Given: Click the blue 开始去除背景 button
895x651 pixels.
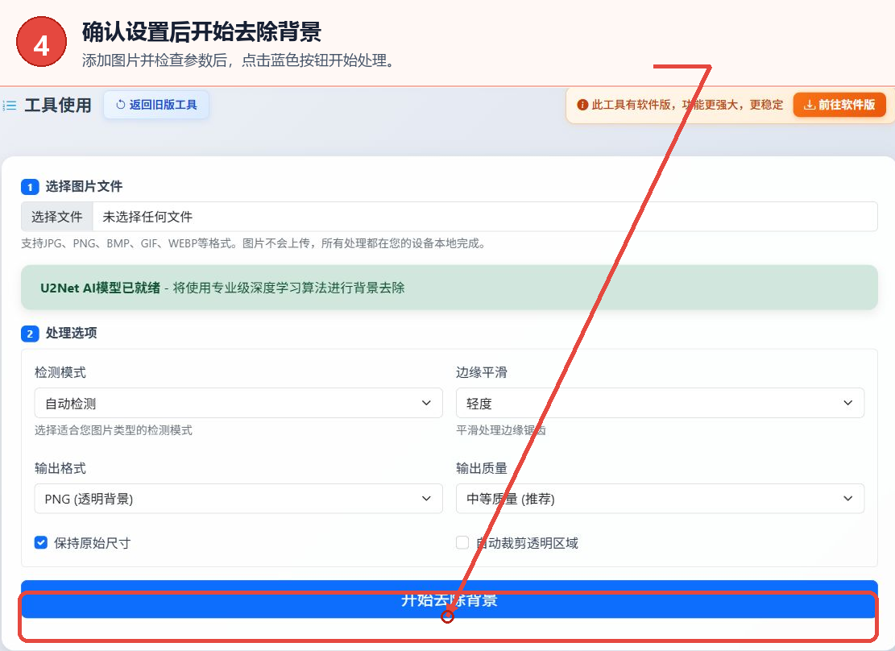Looking at the screenshot, I should (x=450, y=599).
